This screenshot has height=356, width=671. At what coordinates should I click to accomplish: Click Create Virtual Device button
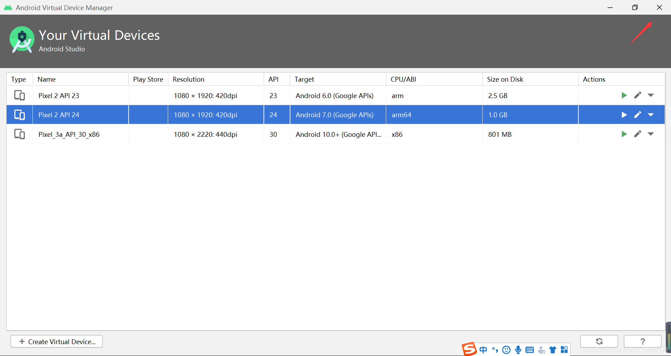coord(57,341)
